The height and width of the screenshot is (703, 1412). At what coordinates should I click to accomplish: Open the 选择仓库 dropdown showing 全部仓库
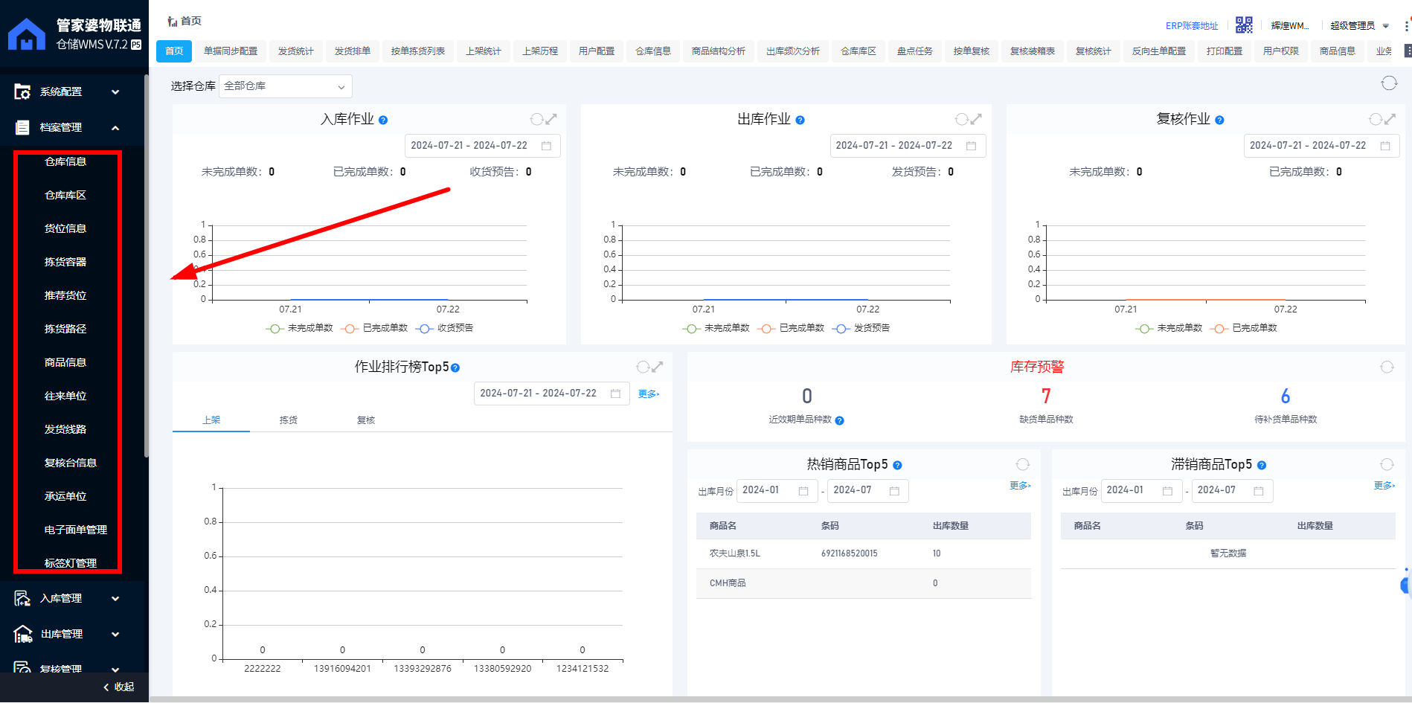tap(285, 86)
